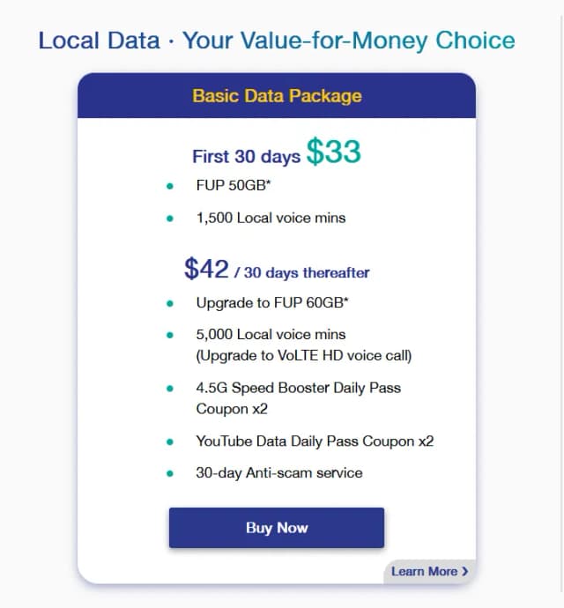Click the Learn More chevron arrow
This screenshot has height=608, width=564.
[464, 571]
